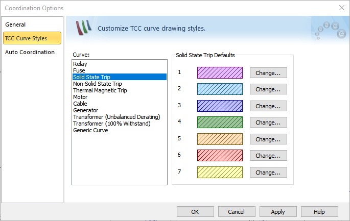Image resolution: width=350 pixels, height=221 pixels.
Task: Close the Coordination Options dialog
Action: click(x=341, y=8)
